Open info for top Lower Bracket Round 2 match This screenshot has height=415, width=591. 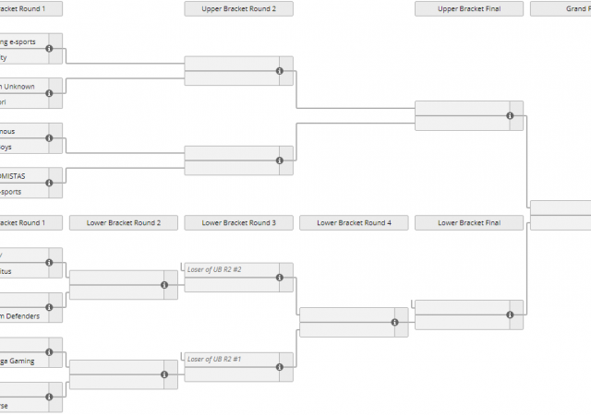tap(164, 285)
